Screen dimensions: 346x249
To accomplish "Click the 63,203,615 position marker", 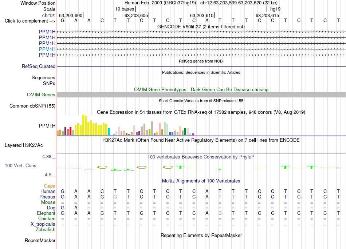I will [x=267, y=15].
